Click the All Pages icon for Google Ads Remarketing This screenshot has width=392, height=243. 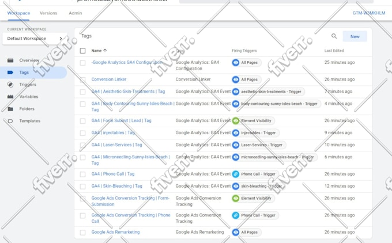236,232
